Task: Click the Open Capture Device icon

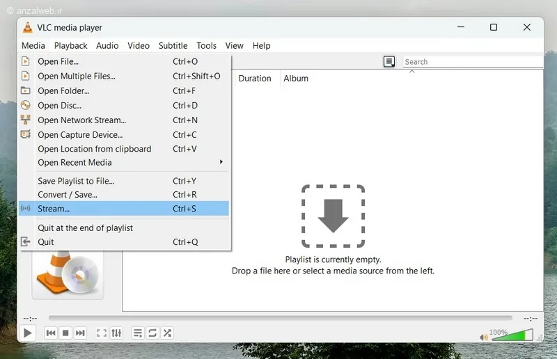Action: tap(26, 134)
